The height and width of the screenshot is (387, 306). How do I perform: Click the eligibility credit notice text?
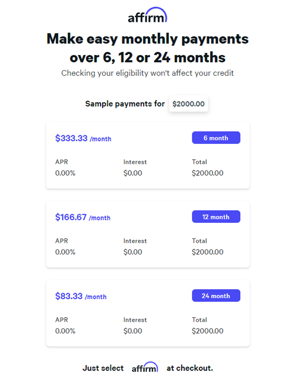[x=148, y=73]
